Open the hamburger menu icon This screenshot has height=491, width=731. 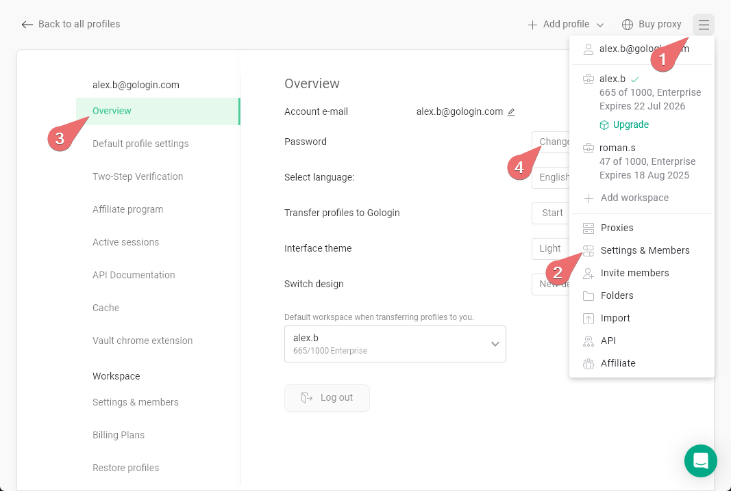point(704,25)
